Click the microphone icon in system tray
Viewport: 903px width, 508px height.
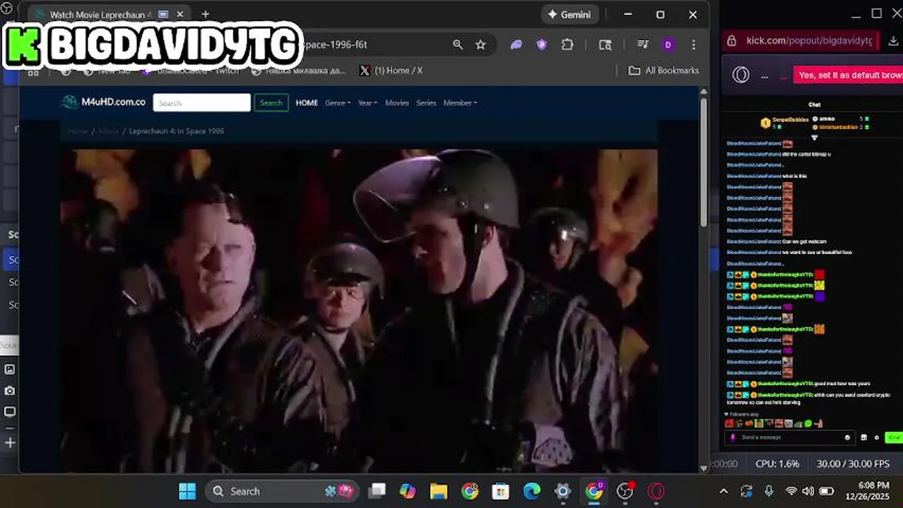coord(769,491)
